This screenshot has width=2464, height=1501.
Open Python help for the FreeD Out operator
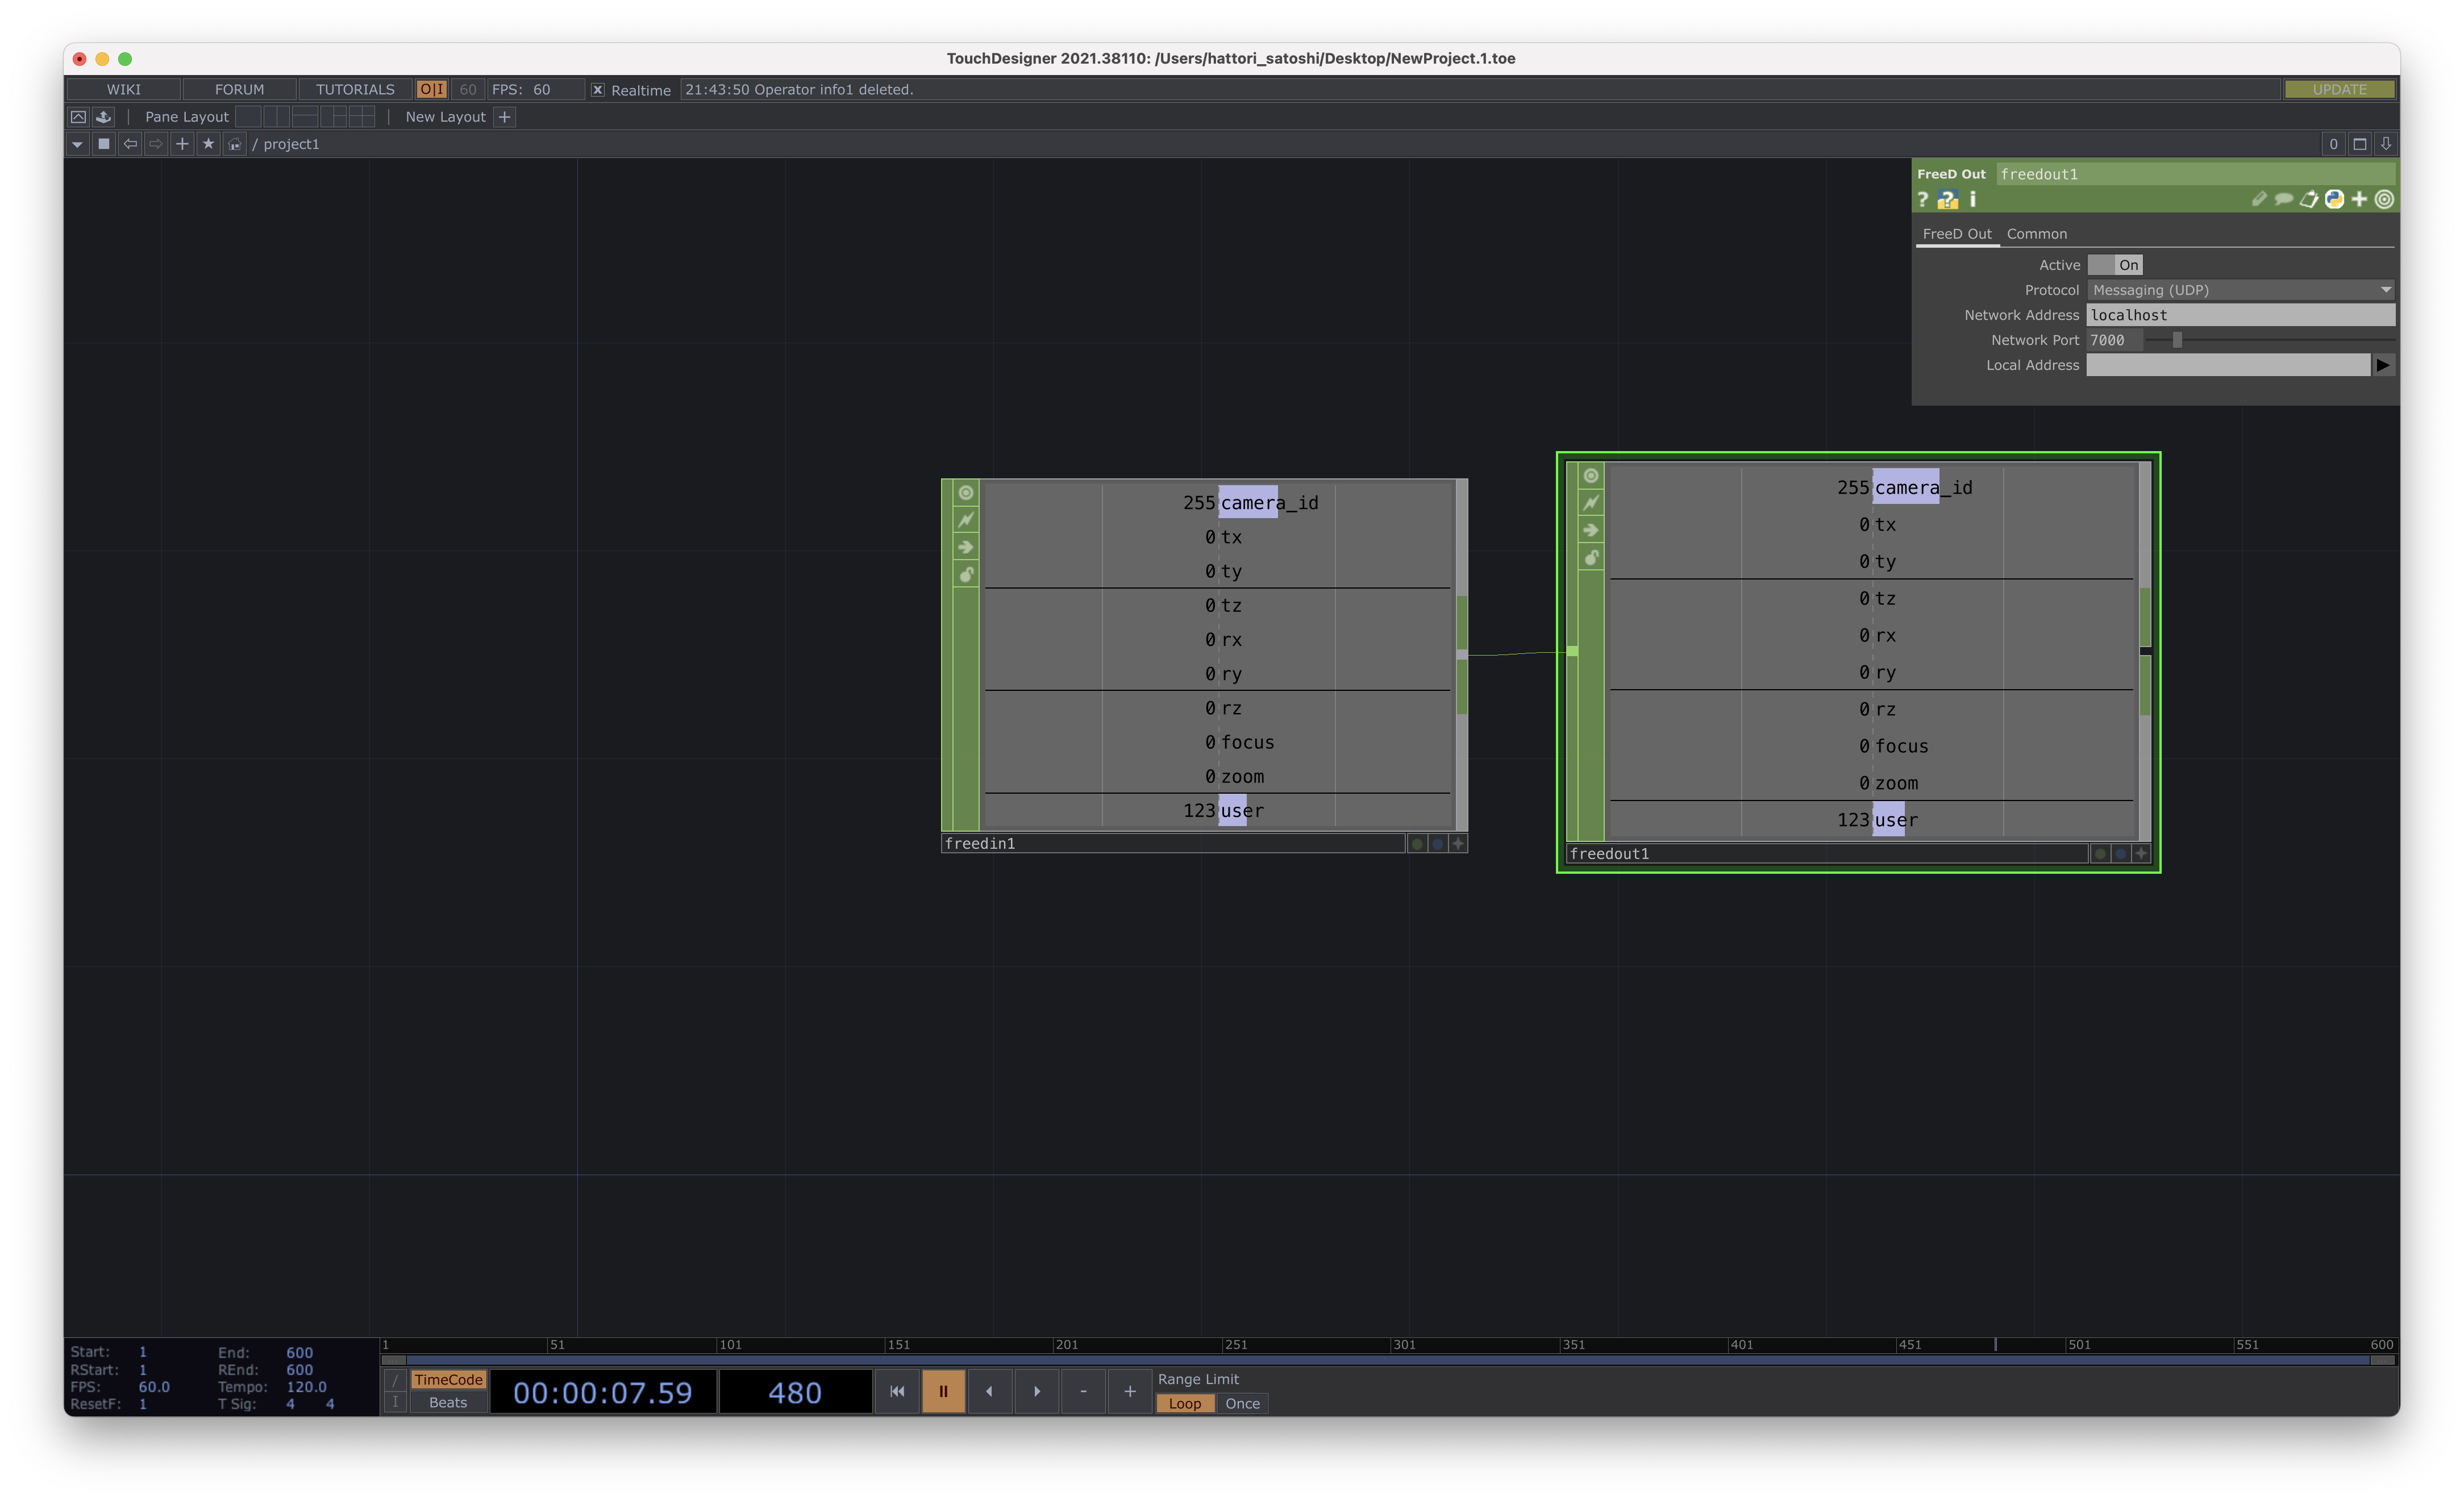1947,200
